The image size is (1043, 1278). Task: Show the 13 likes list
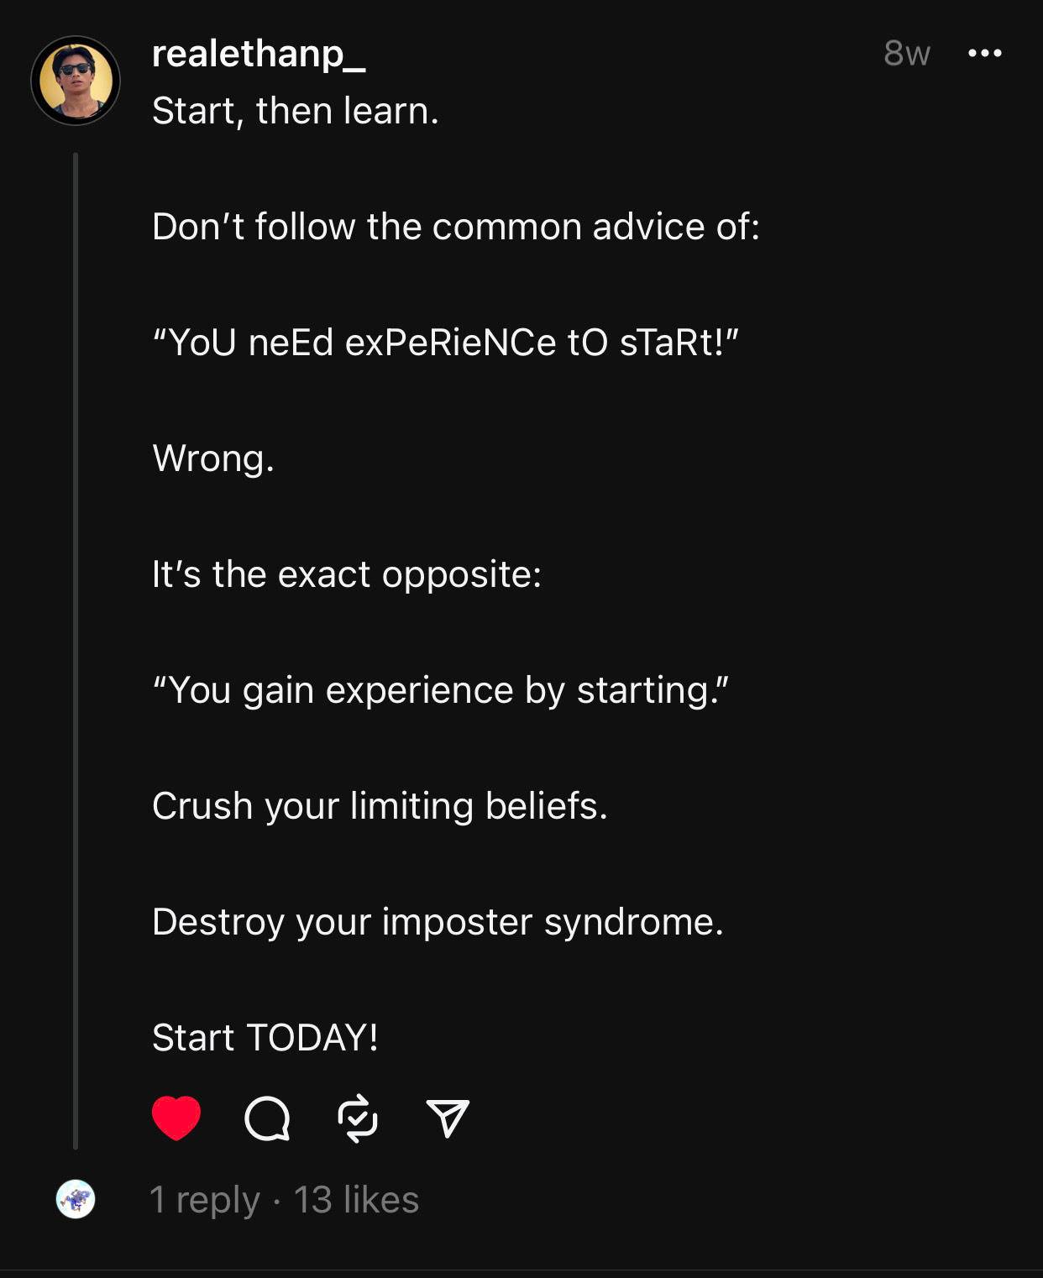356,1199
